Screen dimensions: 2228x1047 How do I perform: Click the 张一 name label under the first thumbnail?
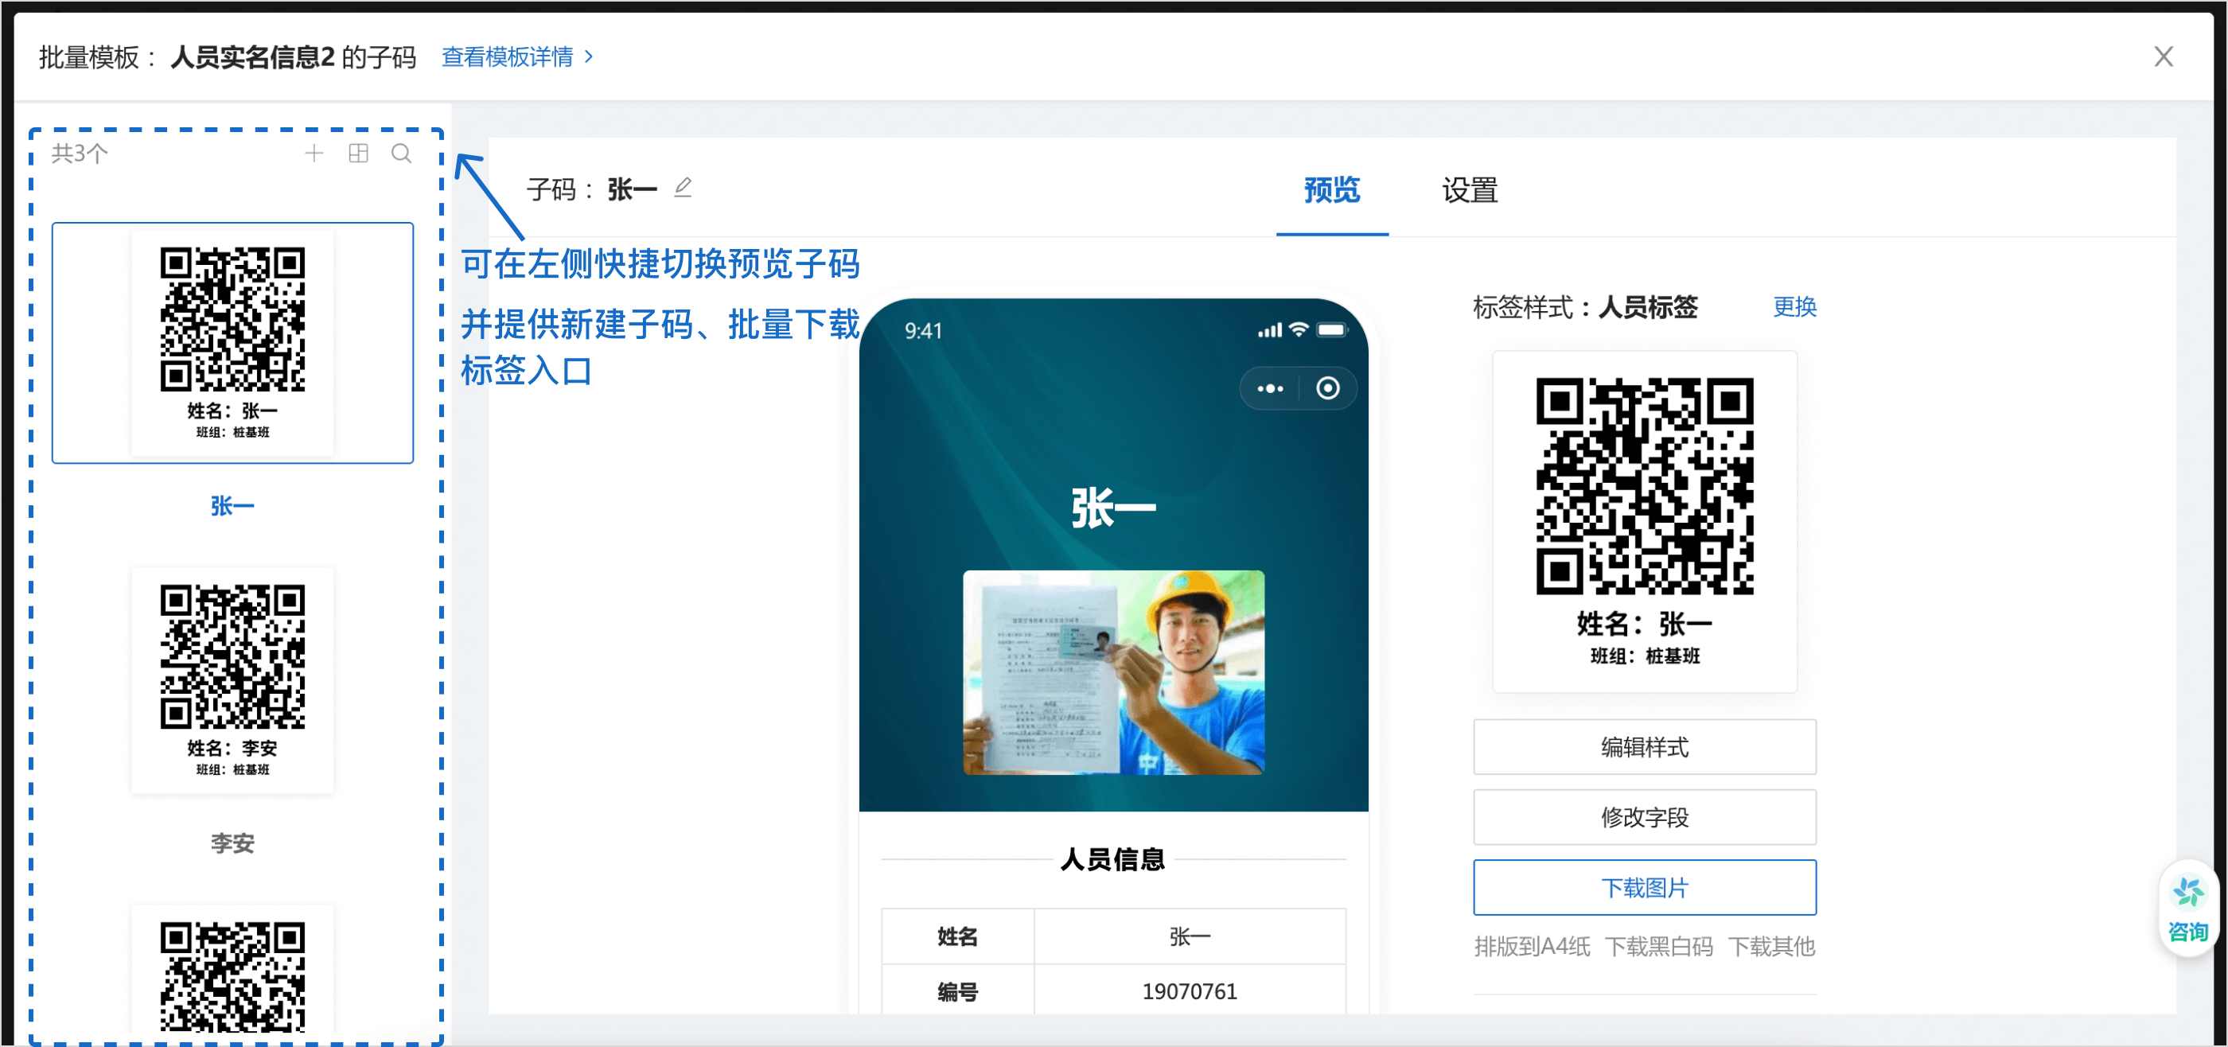(232, 506)
